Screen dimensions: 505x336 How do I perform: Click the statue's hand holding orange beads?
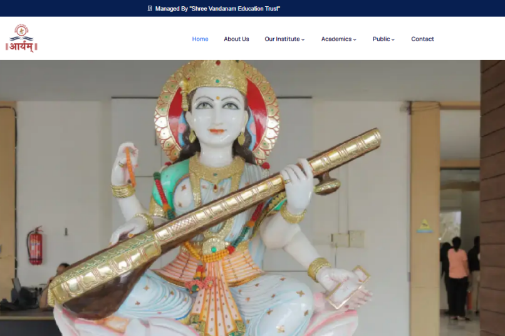pos(127,164)
